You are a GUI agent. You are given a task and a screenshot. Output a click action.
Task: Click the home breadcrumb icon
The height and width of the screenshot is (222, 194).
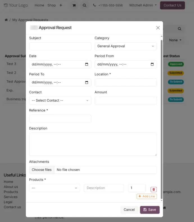6,20
